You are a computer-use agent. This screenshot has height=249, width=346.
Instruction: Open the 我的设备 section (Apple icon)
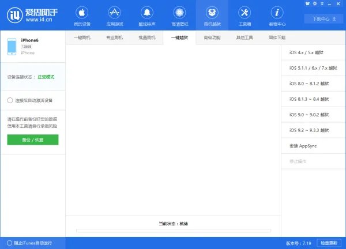(82, 16)
